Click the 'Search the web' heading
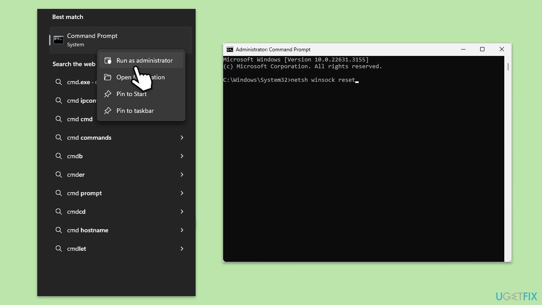542x305 pixels. click(74, 64)
